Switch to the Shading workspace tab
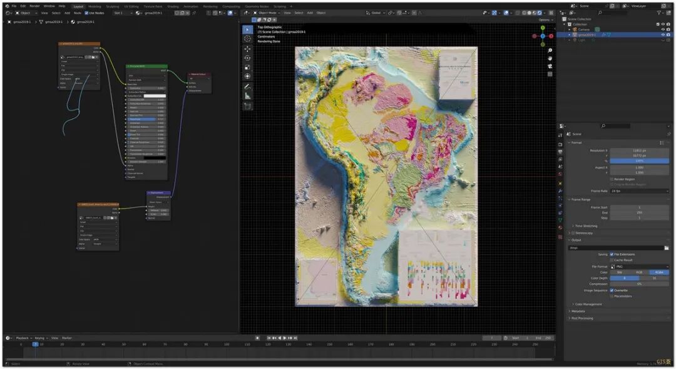 pyautogui.click(x=172, y=6)
